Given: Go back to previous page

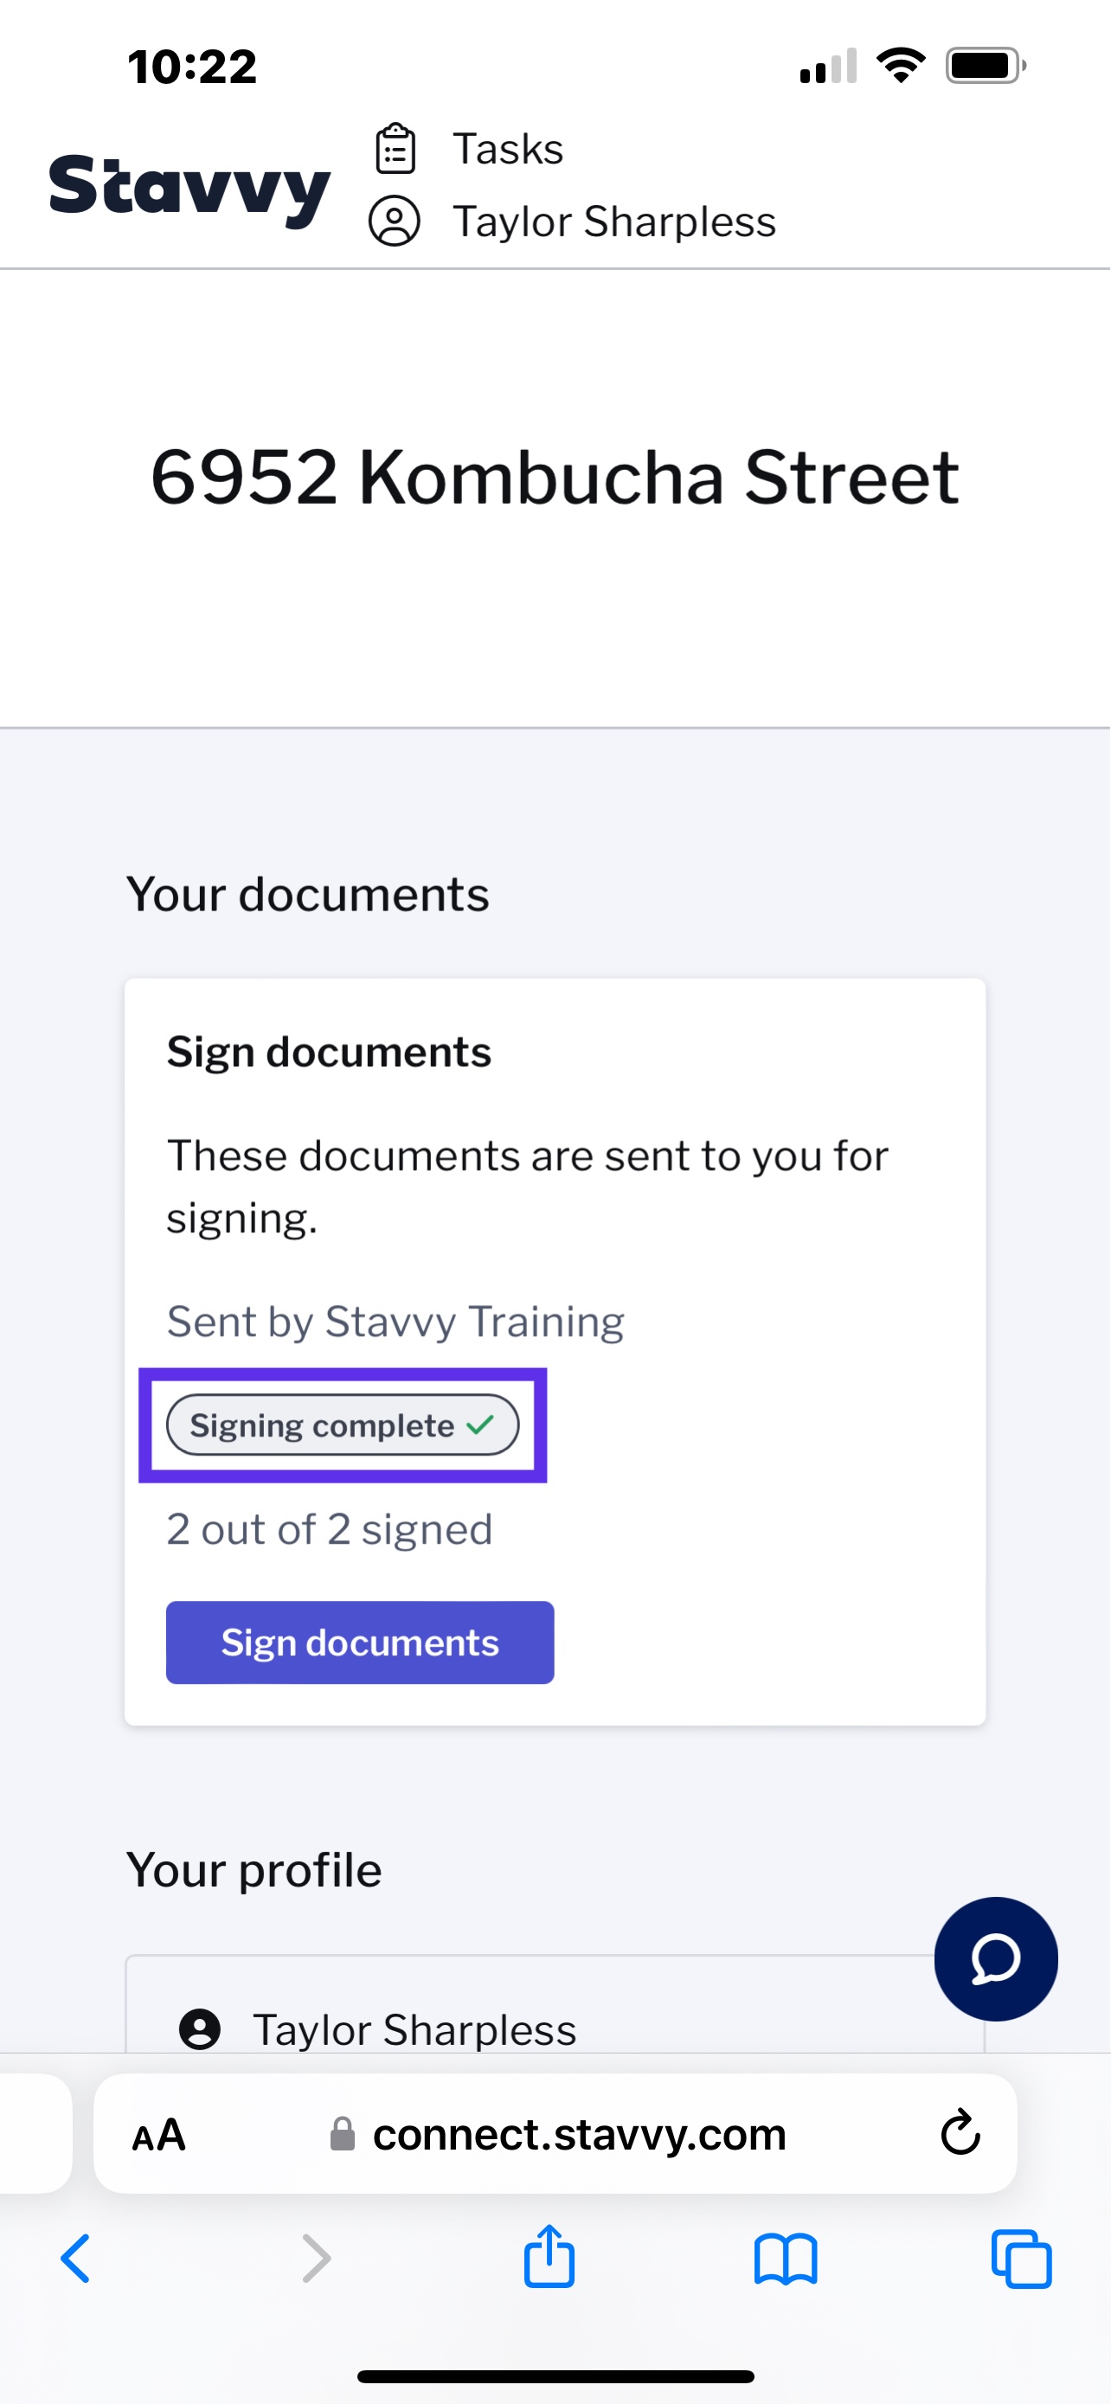Looking at the screenshot, I should pos(75,2259).
